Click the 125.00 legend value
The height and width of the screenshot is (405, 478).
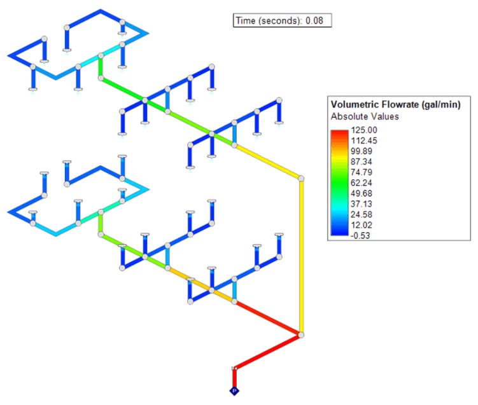(x=364, y=130)
